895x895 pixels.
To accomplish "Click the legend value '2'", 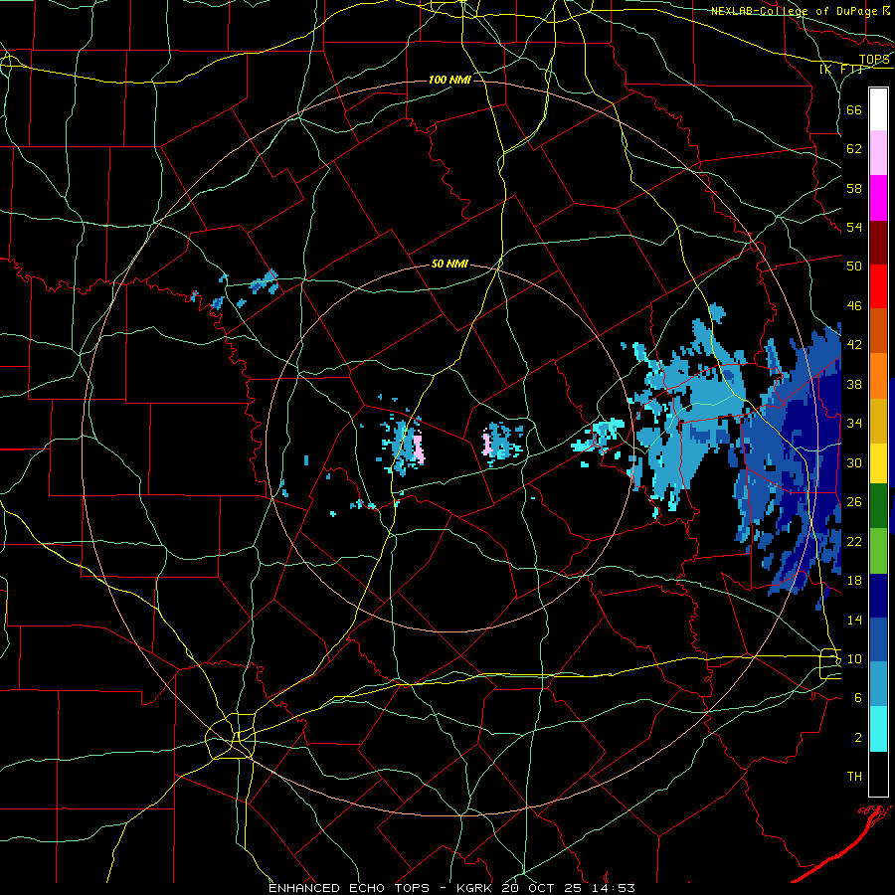I will (x=858, y=738).
